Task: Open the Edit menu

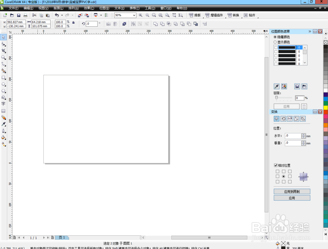Action: tap(28, 8)
